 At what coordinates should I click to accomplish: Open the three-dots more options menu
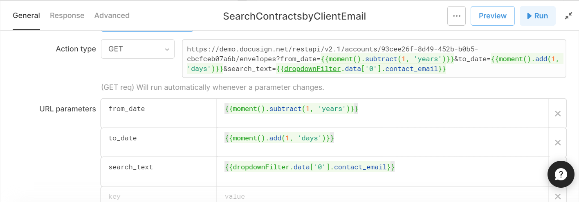(456, 16)
